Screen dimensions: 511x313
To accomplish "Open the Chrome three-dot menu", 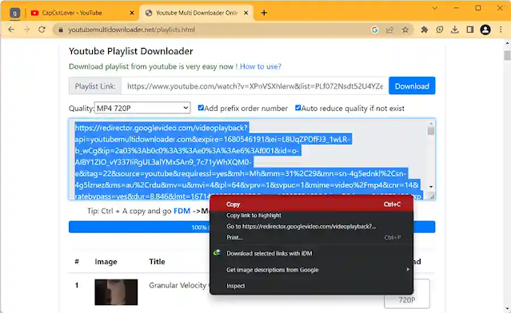I will [x=501, y=30].
